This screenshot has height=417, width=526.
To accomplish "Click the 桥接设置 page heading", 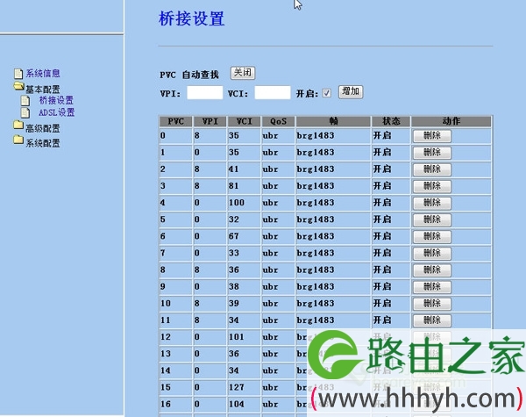I will (x=191, y=18).
